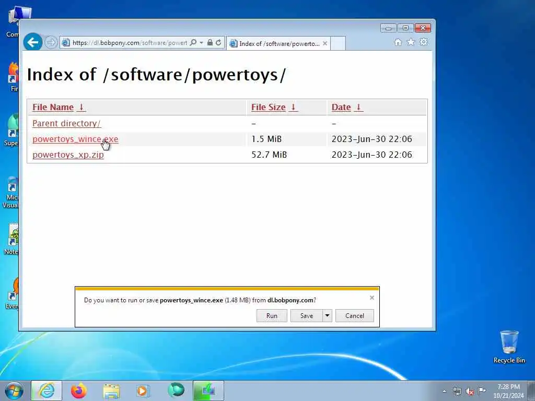535x401 pixels.
Task: Go back with the browser Back arrow
Action: (33, 42)
